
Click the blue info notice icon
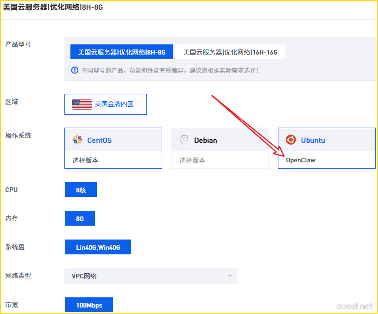pyautogui.click(x=75, y=70)
